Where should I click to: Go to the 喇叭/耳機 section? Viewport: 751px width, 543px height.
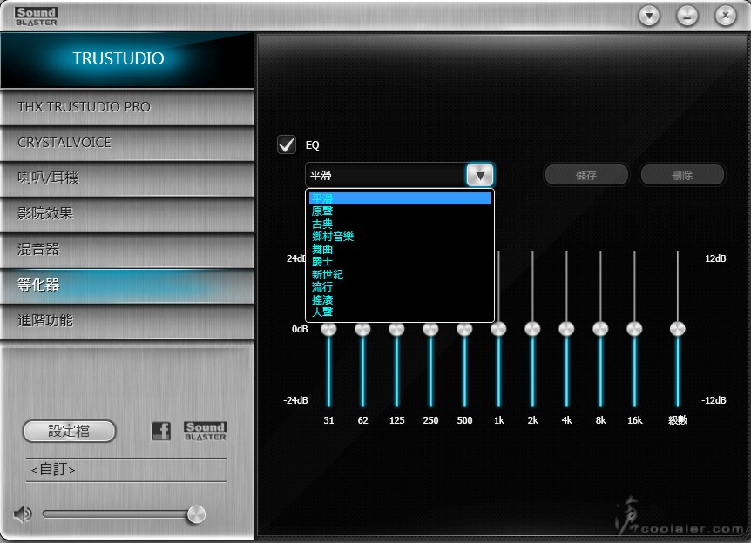click(127, 178)
